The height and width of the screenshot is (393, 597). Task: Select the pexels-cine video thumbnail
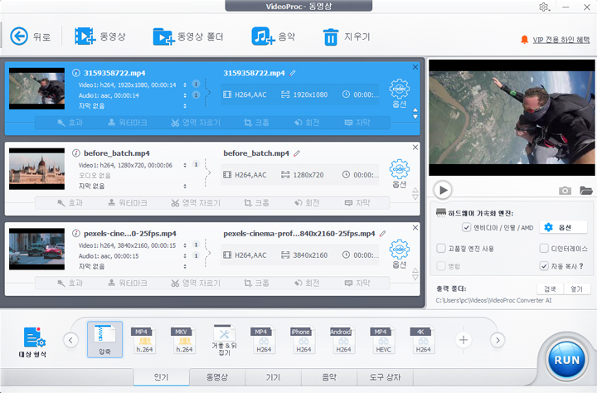point(37,249)
